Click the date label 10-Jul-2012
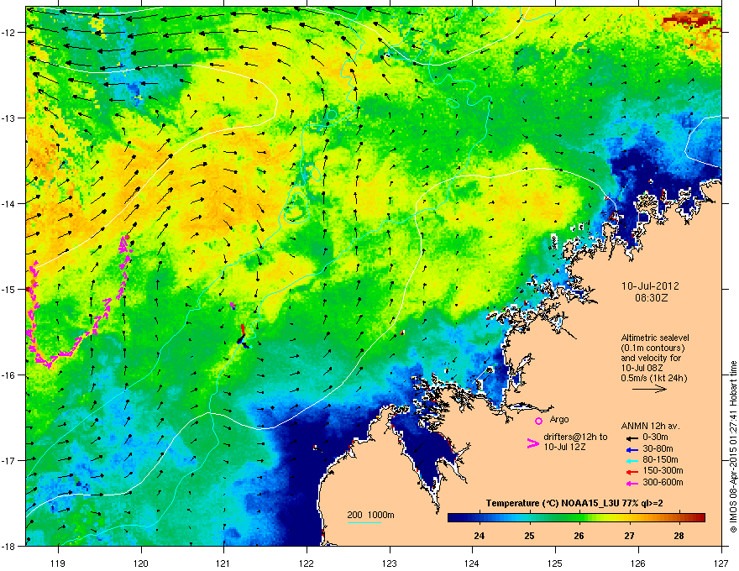The image size is (739, 571). click(650, 286)
